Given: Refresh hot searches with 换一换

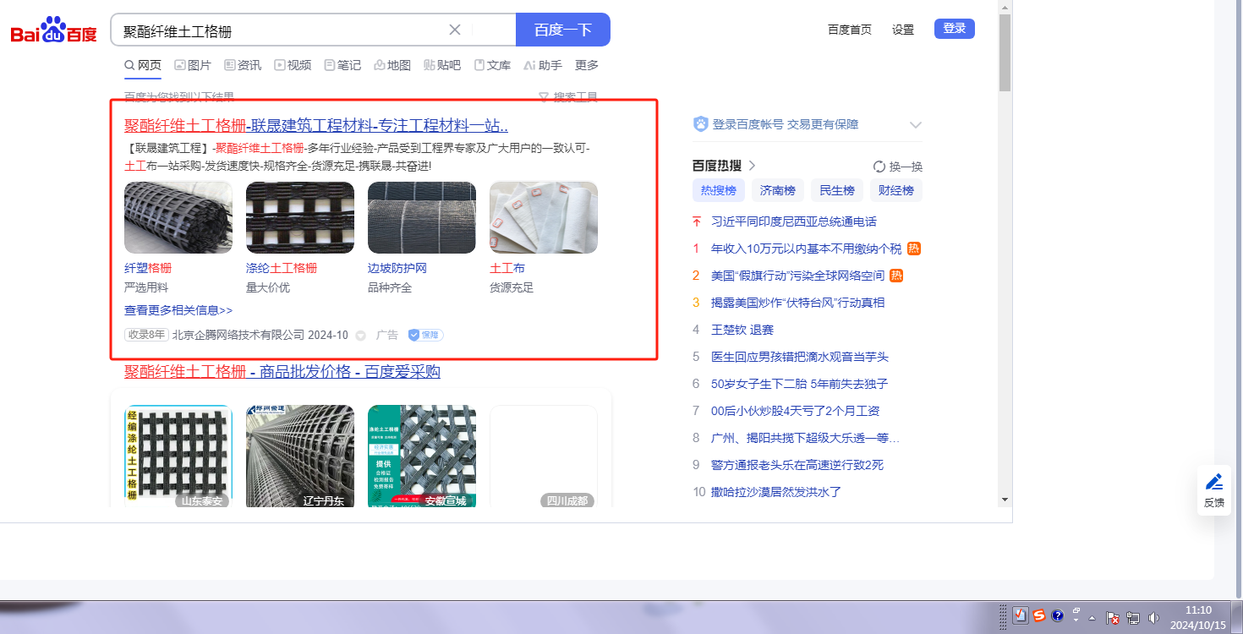Looking at the screenshot, I should [898, 167].
